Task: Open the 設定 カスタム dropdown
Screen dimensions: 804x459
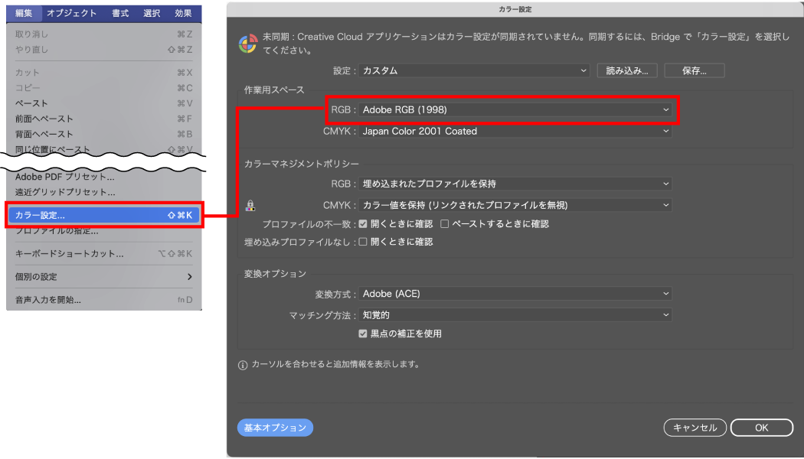Action: pos(474,70)
